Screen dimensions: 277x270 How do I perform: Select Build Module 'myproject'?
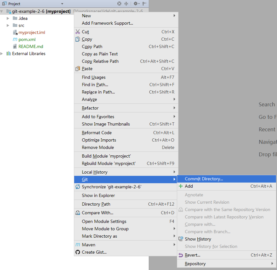click(x=126, y=156)
